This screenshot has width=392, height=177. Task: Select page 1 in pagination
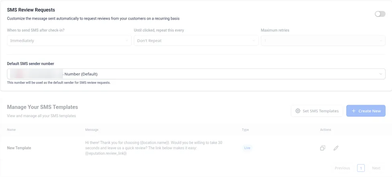tap(361, 168)
